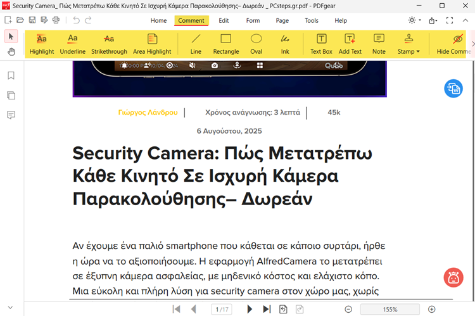This screenshot has width=475, height=316.
Task: Open the Help tab
Action: point(341,21)
